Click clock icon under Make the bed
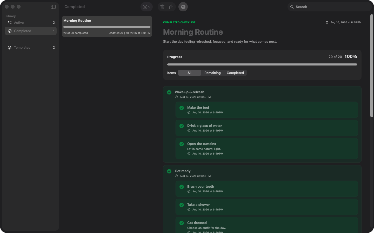Viewport: 374px width, 233px height. pyautogui.click(x=189, y=113)
